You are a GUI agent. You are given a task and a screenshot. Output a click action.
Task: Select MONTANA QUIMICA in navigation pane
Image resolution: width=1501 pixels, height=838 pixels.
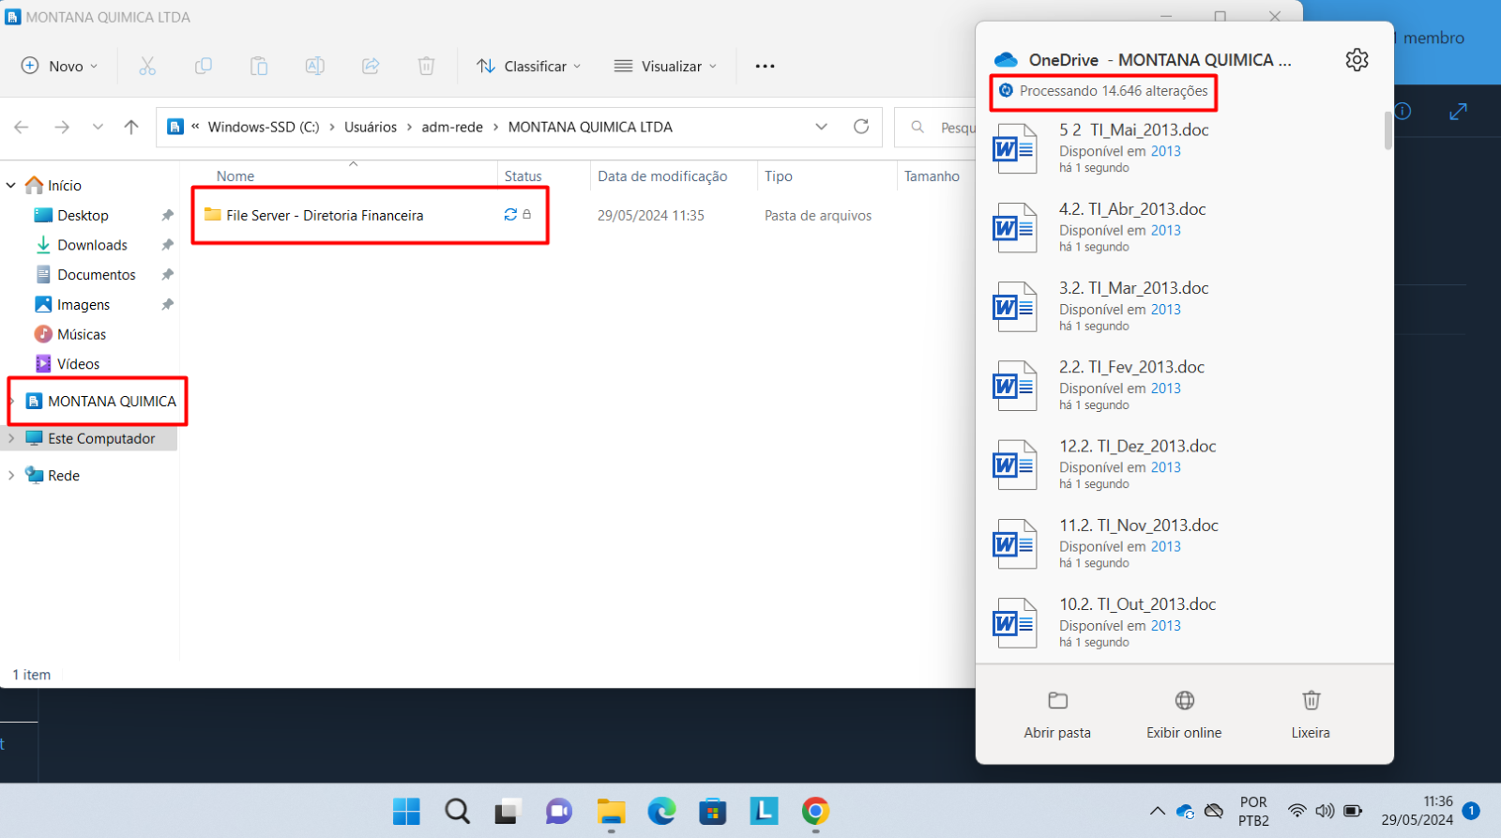111,402
